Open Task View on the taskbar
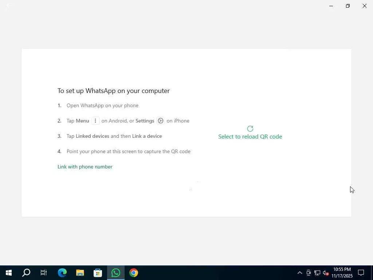Viewport: 373px width, 280px height. tap(44, 273)
